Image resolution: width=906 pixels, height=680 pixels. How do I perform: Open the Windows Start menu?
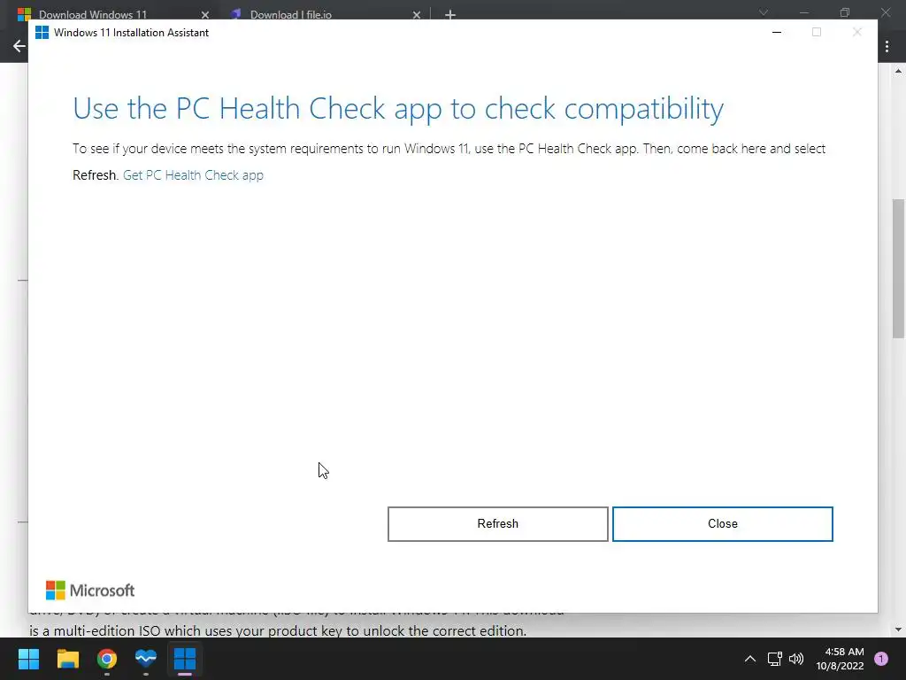[28, 659]
